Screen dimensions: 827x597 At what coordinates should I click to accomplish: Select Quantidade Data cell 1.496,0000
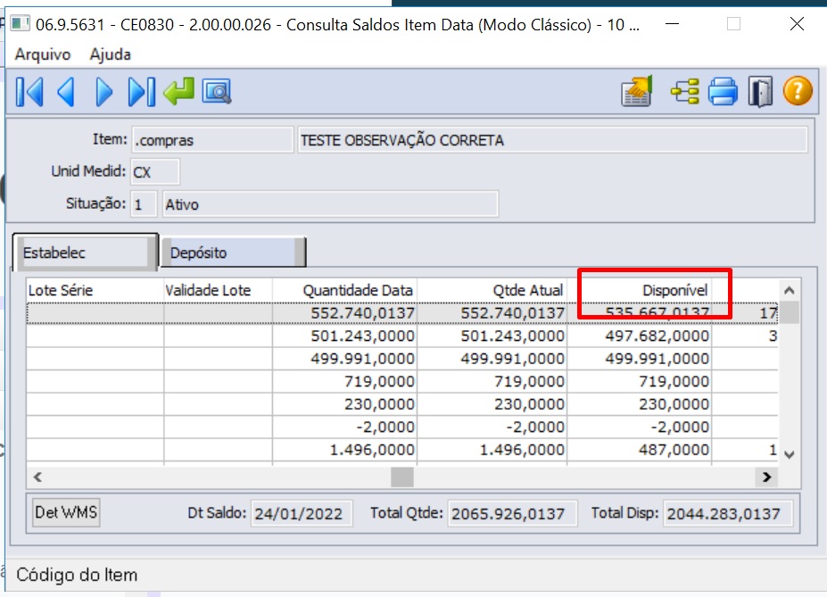(344, 450)
